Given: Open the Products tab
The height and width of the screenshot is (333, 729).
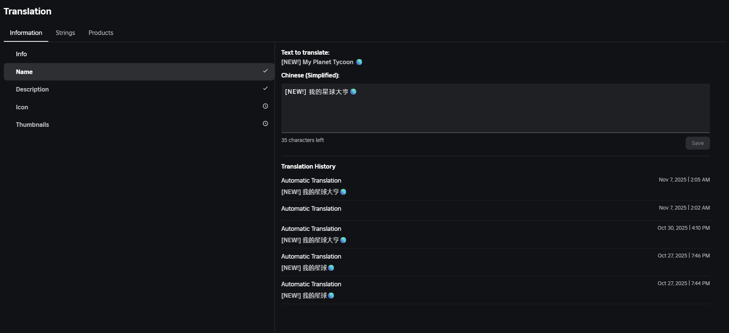Looking at the screenshot, I should (x=101, y=33).
